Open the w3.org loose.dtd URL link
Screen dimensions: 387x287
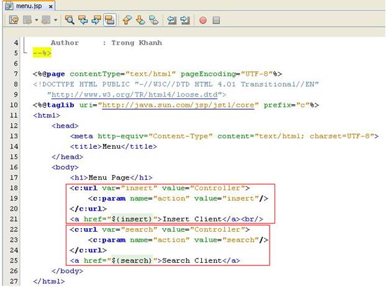pyautogui.click(x=135, y=95)
